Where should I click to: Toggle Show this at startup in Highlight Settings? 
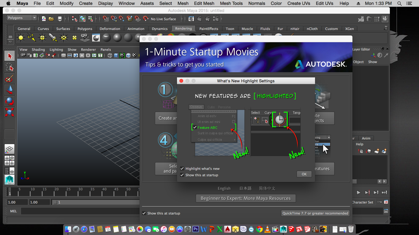pyautogui.click(x=182, y=175)
